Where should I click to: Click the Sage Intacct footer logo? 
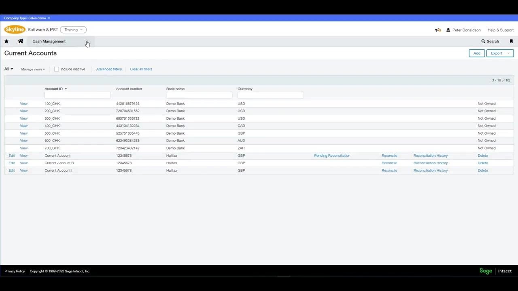[496, 271]
